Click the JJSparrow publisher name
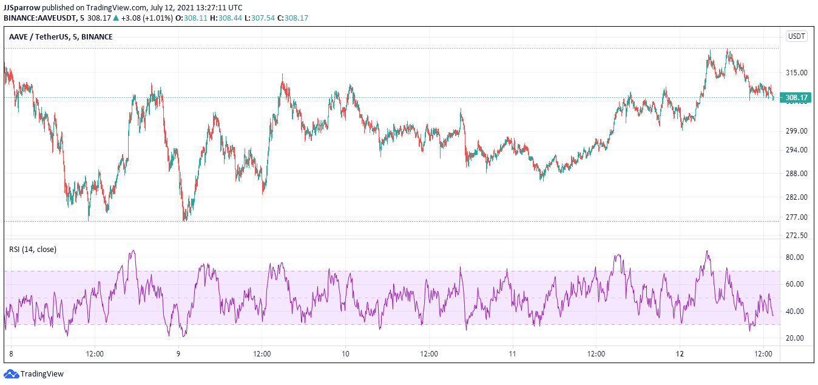Screen dimensions: 818x385 pyautogui.click(x=23, y=8)
